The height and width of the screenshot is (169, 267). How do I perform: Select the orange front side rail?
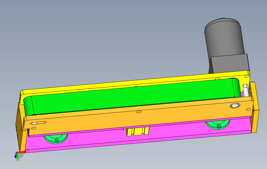point(139,115)
